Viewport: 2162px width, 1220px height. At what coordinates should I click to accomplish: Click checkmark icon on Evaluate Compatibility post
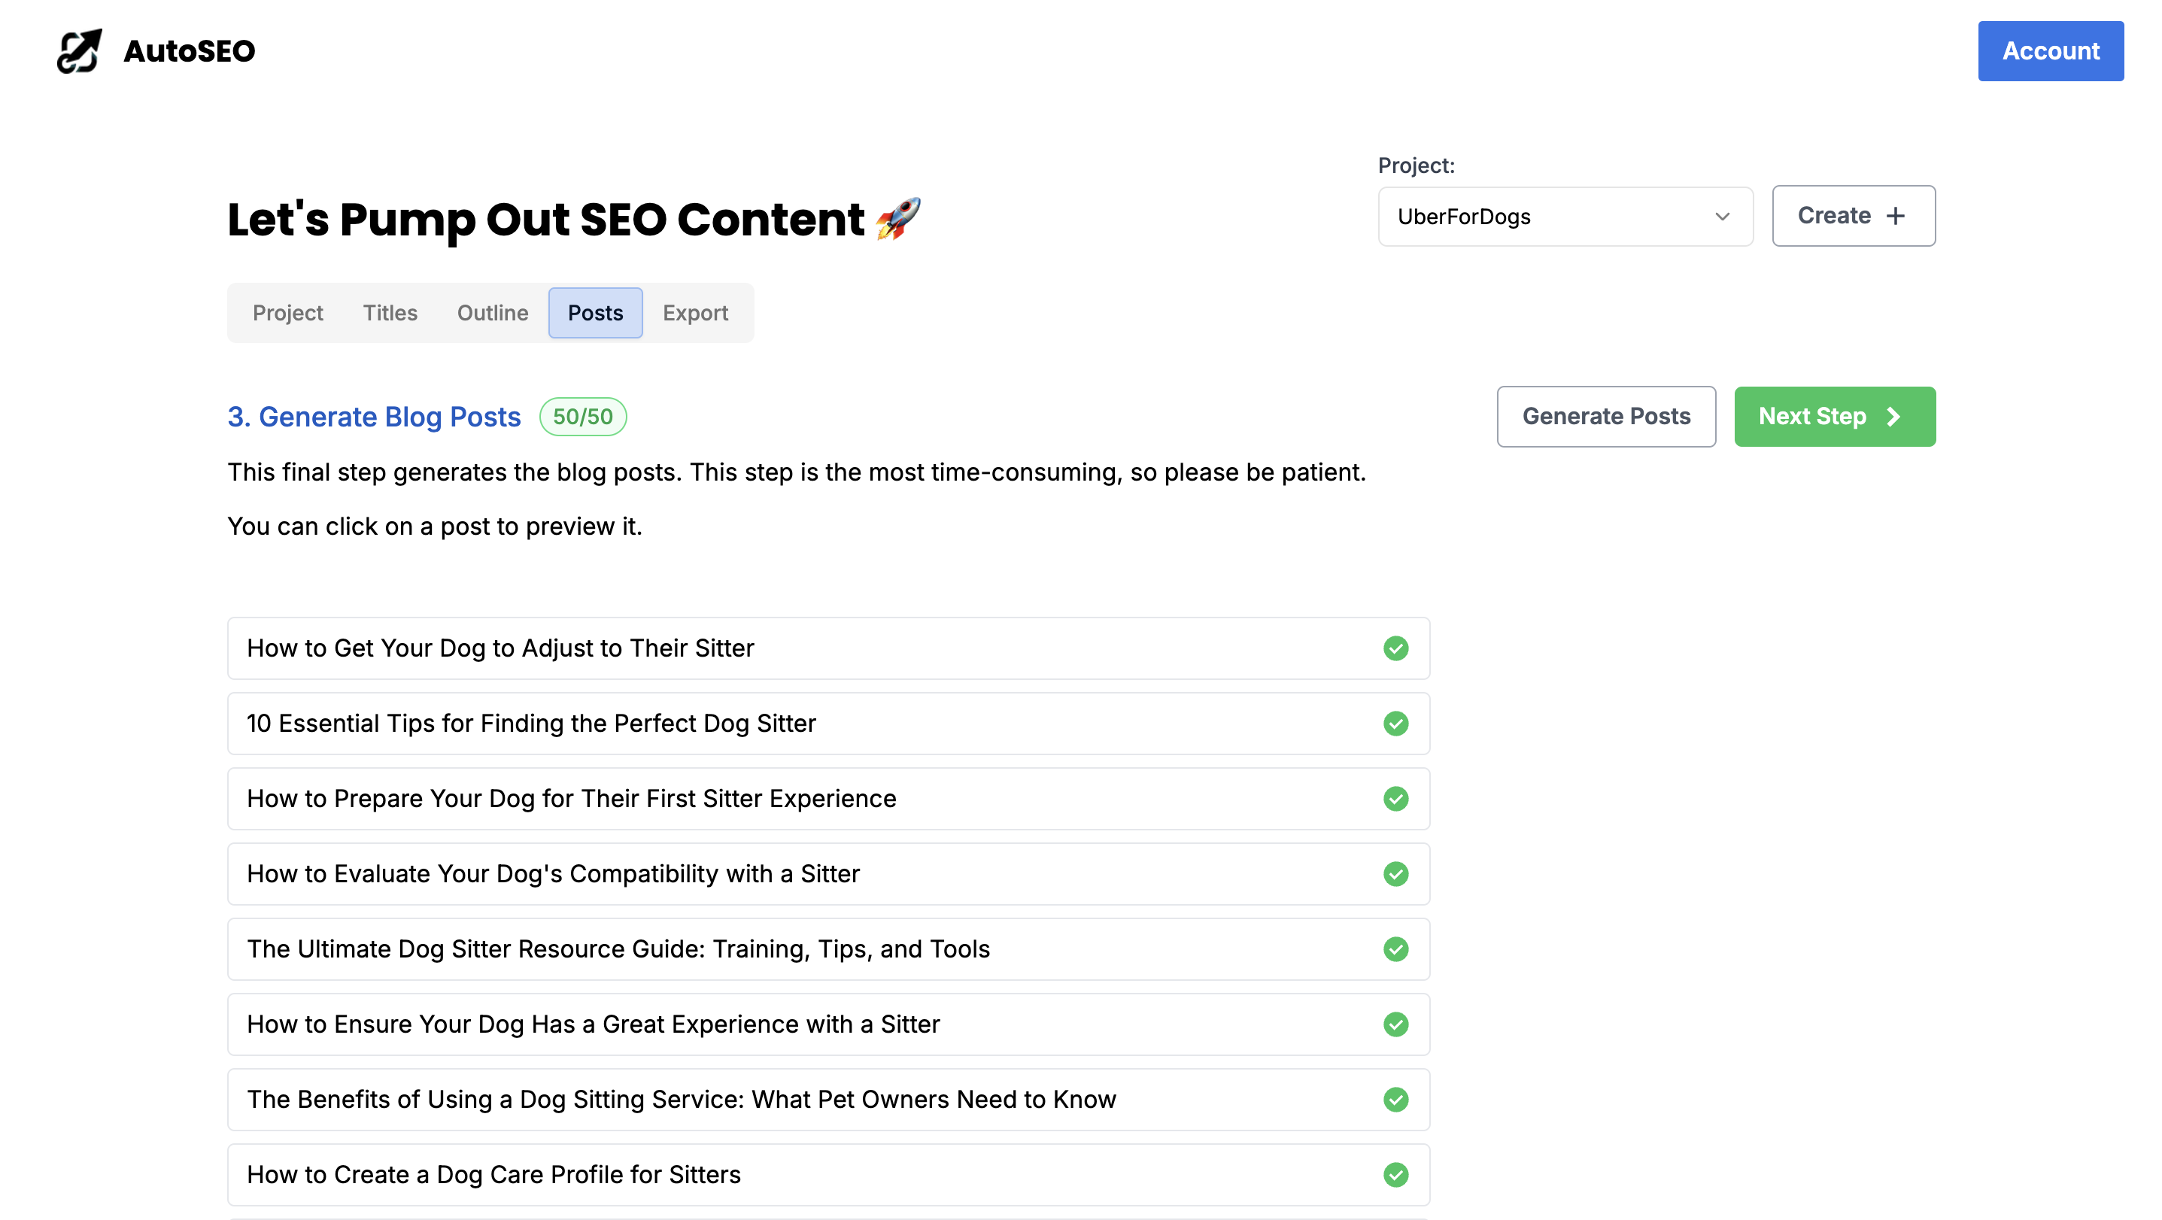(1395, 874)
